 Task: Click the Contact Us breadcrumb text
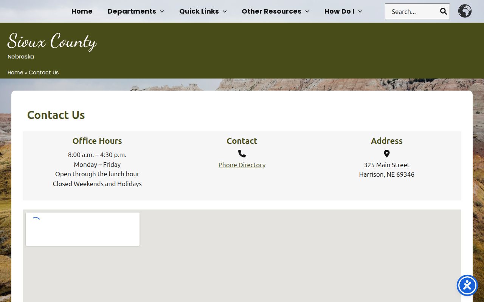click(x=44, y=72)
